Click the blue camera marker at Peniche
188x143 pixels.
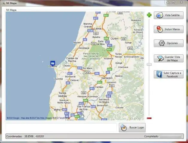tap(53, 63)
